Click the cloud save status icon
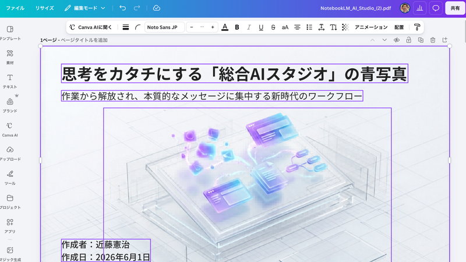 point(156,8)
